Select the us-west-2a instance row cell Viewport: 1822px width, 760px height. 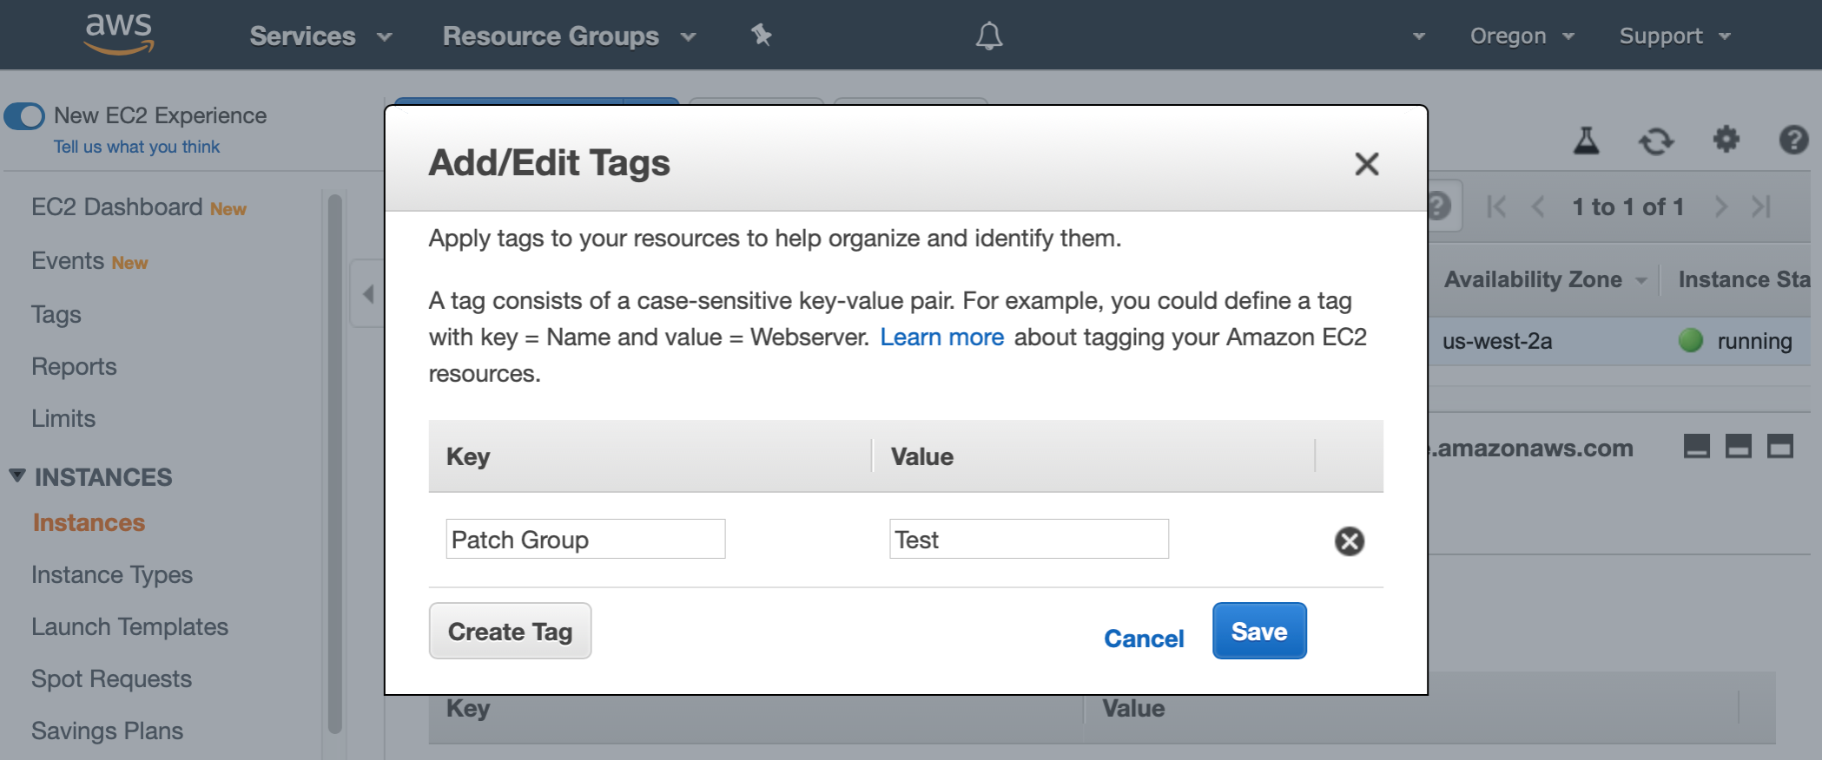pos(1497,341)
